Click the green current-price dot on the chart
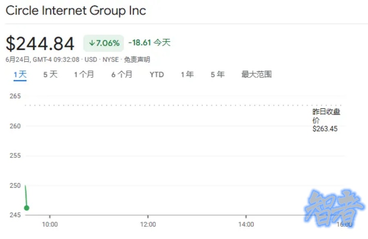 [27, 208]
